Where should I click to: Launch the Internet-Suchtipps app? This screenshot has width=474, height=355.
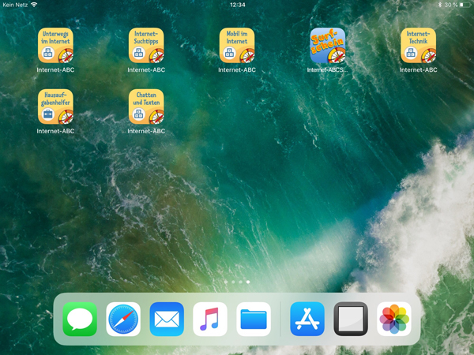146,46
